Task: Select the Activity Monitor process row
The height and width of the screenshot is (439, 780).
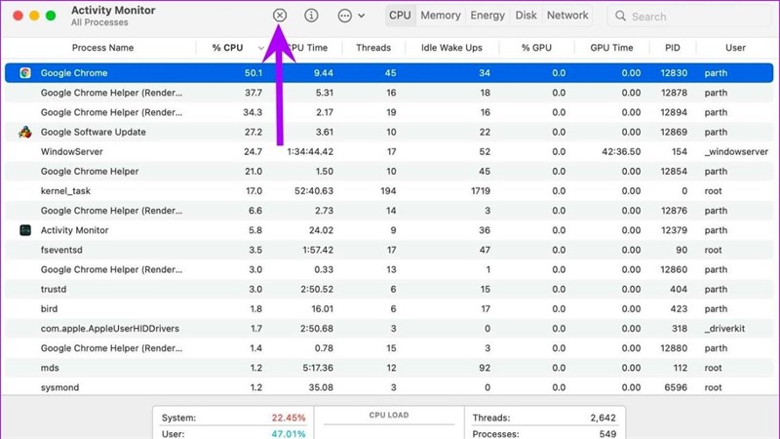Action: pos(389,230)
